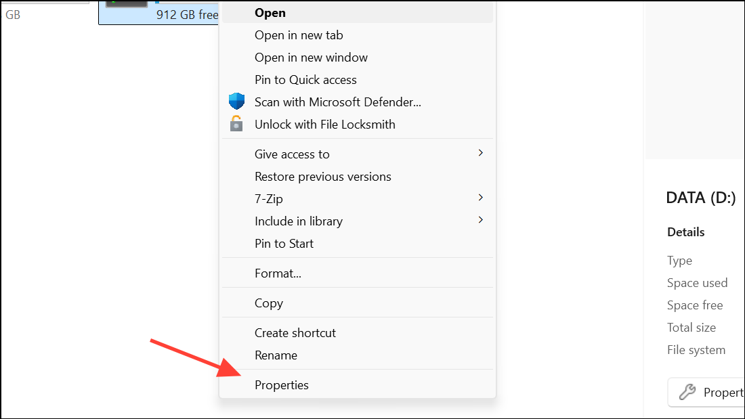Select the drive icon showing 912 GB free
Viewport: 745px width, 419px height.
click(127, 4)
